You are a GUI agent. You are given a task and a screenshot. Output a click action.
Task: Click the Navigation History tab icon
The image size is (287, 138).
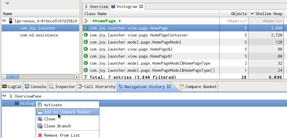coord(121,86)
